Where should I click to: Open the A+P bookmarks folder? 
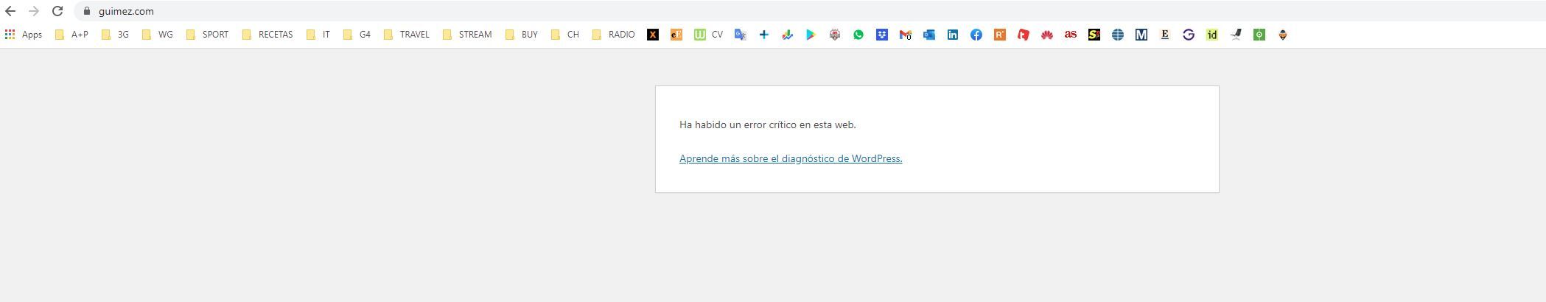pos(71,35)
